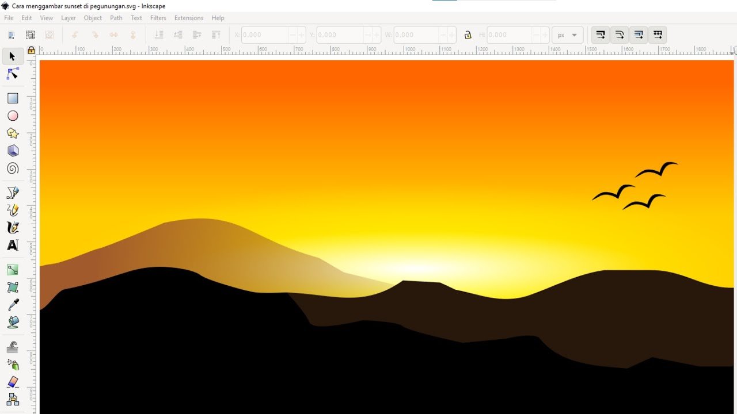Select the Rectangle tool
Image resolution: width=737 pixels, height=414 pixels.
(13, 98)
